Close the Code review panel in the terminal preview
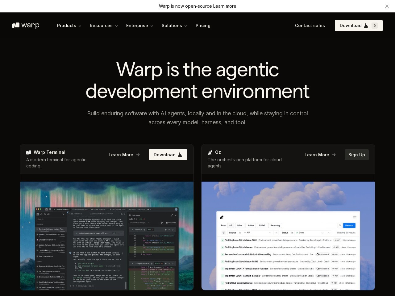The width and height of the screenshot is (395, 296). pos(176,215)
